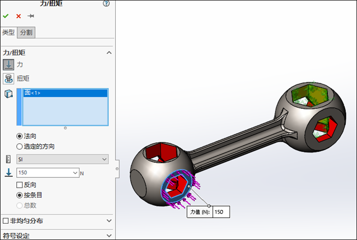Select the 力 (Force) icon button

point(9,65)
